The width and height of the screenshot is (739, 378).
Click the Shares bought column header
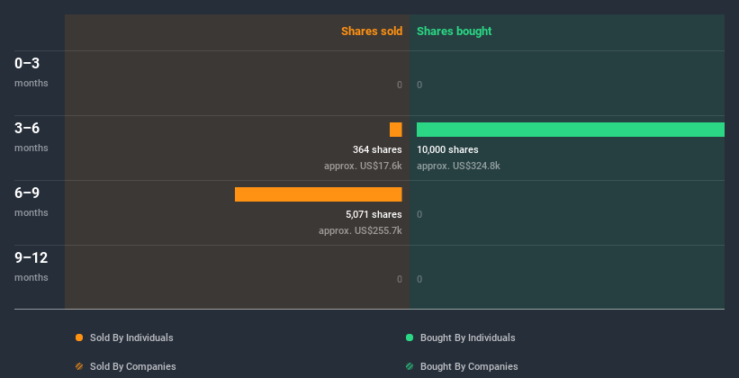455,31
